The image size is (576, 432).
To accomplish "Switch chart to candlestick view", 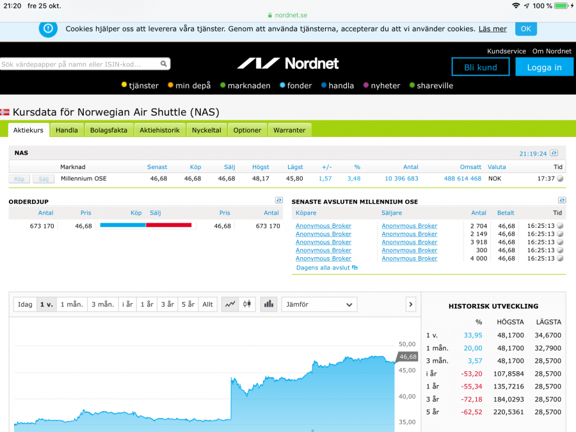I will (246, 305).
